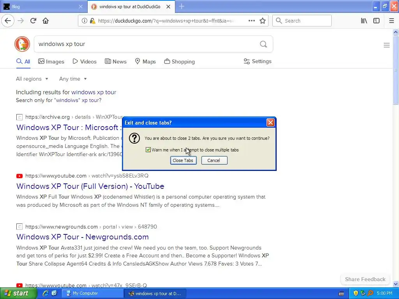
Task: Click the Firefox taskbar button
Action: tap(155, 294)
